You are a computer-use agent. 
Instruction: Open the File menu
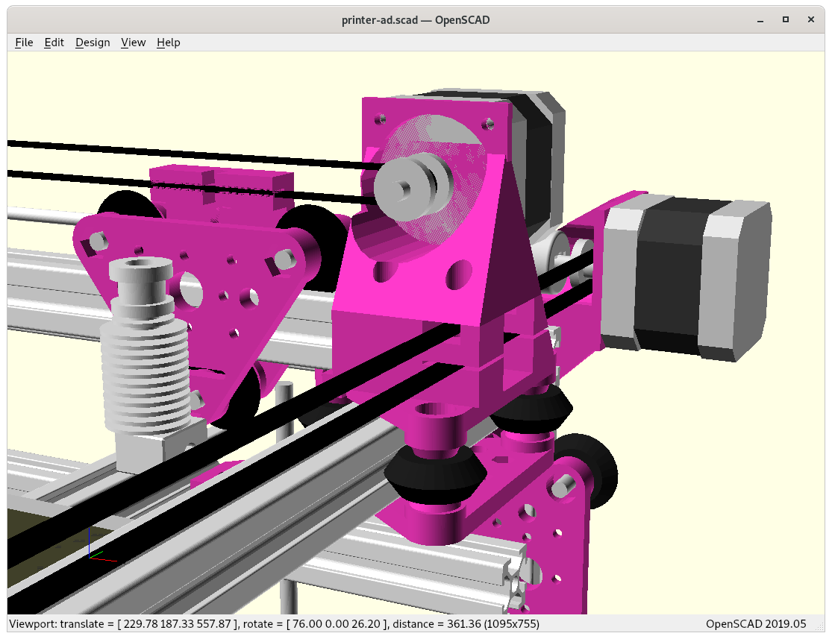[x=24, y=43]
